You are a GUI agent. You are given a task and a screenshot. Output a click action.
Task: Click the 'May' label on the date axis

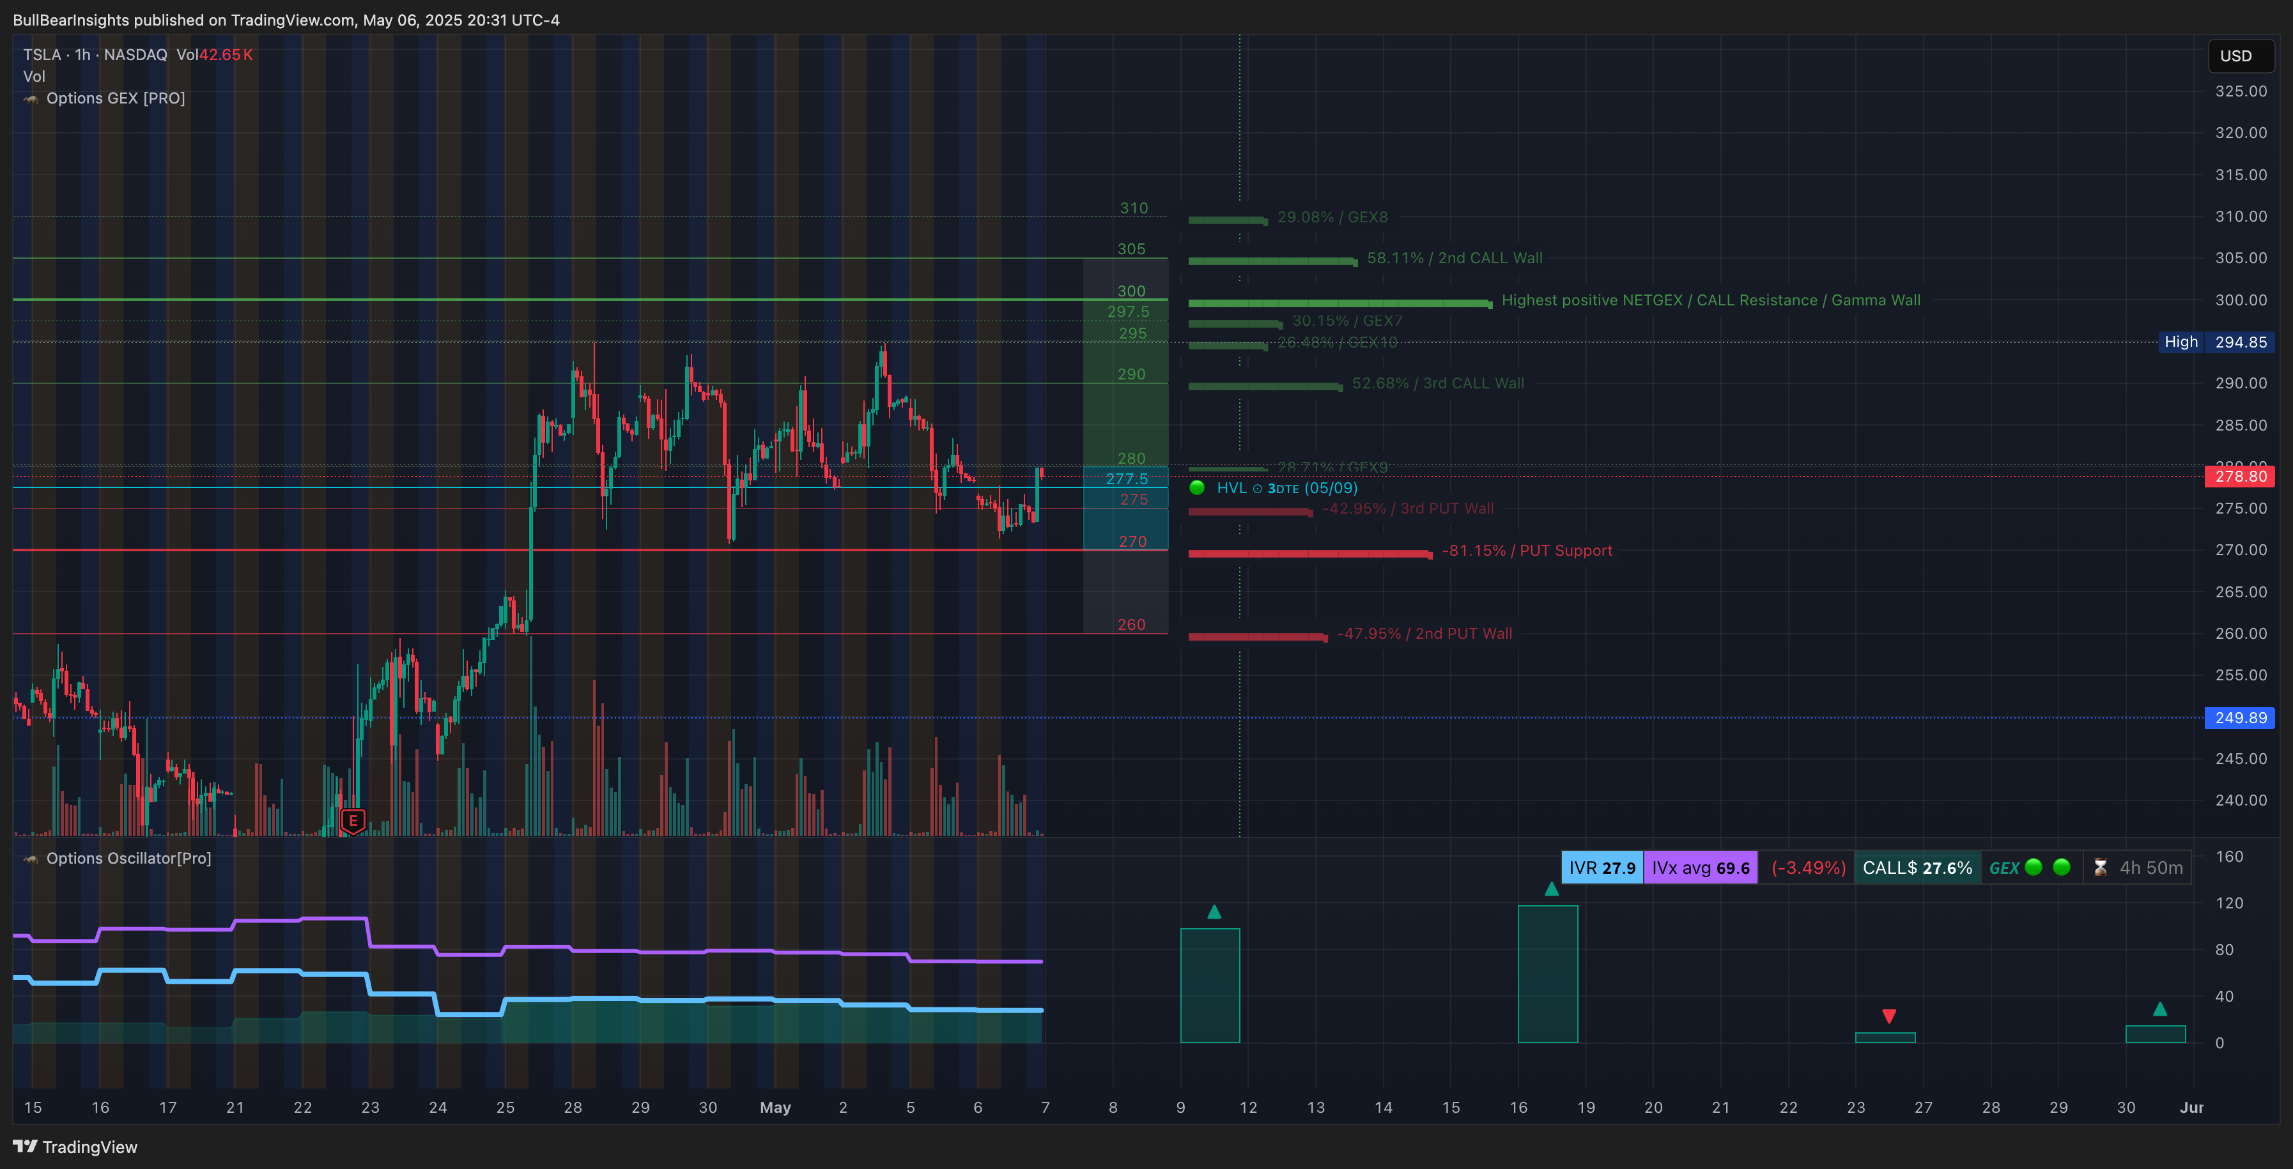[775, 1108]
